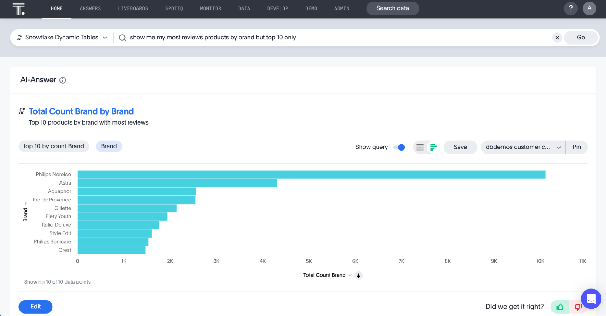Clear the search query with X icon
606x316 pixels.
557,38
